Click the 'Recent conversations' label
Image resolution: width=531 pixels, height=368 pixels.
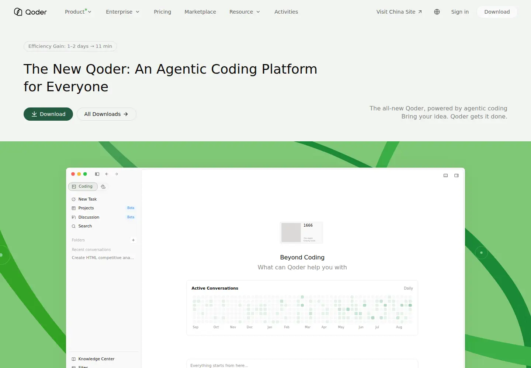[91, 250]
